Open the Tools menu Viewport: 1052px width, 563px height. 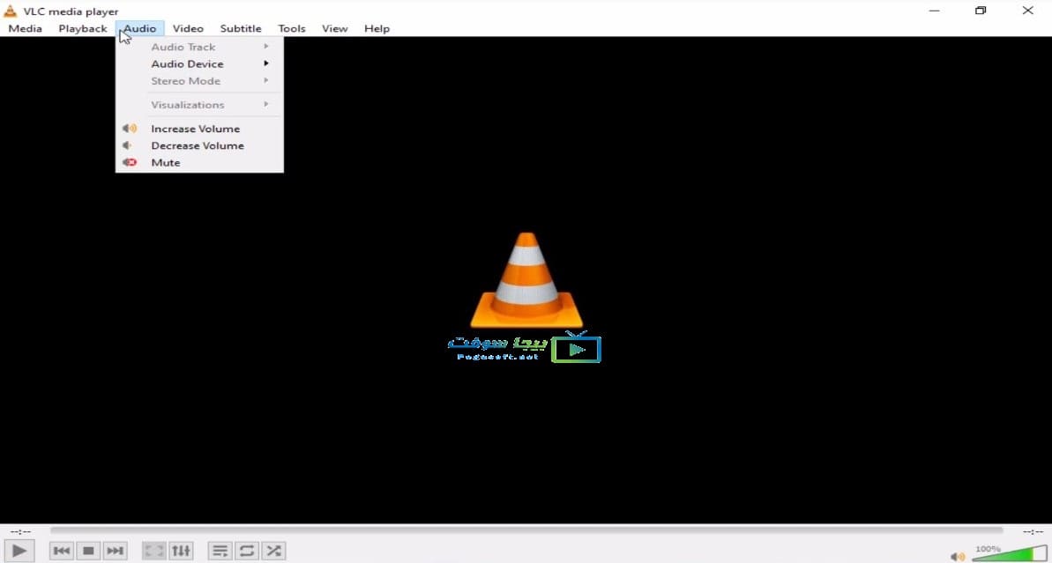[291, 28]
